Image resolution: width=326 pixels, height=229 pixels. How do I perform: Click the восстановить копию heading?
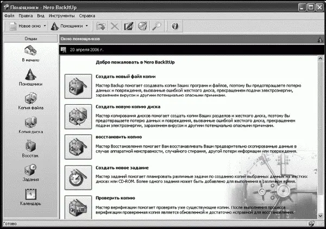pos(118,137)
